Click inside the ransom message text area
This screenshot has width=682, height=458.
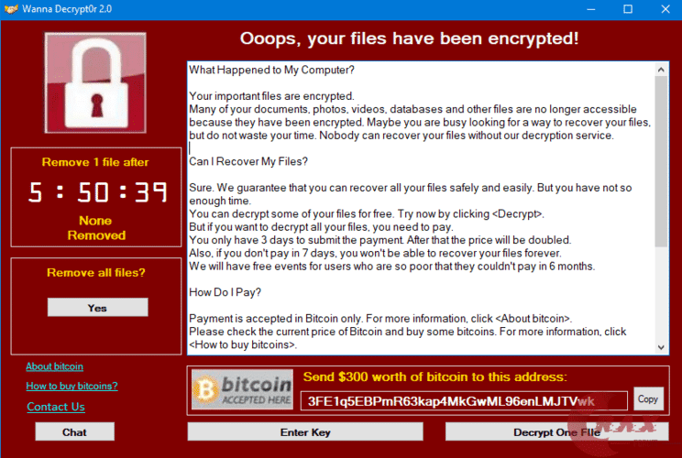pyautogui.click(x=421, y=208)
